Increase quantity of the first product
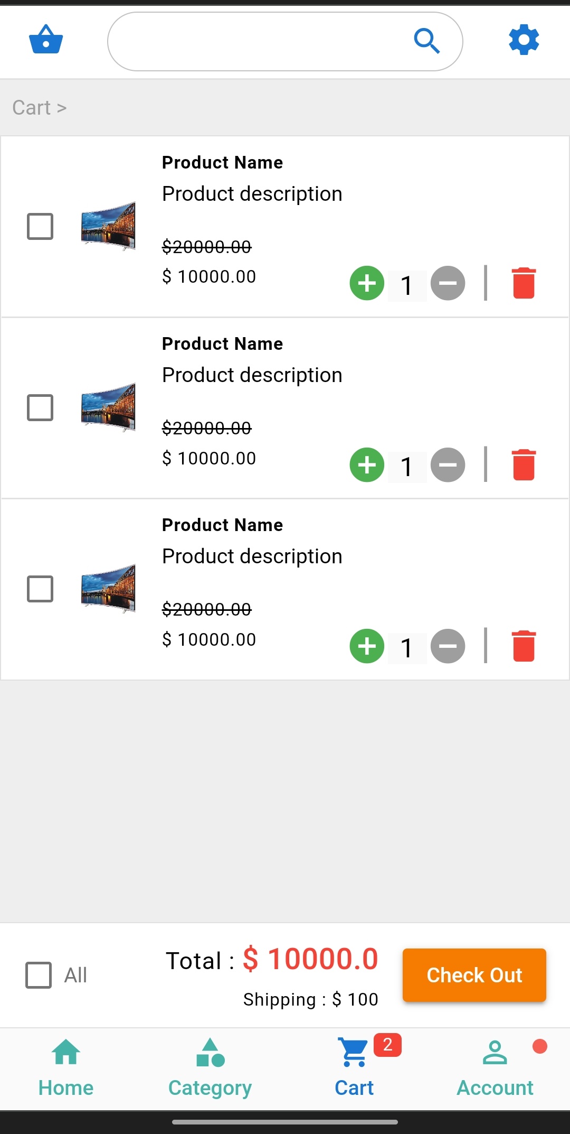570x1134 pixels. tap(367, 283)
